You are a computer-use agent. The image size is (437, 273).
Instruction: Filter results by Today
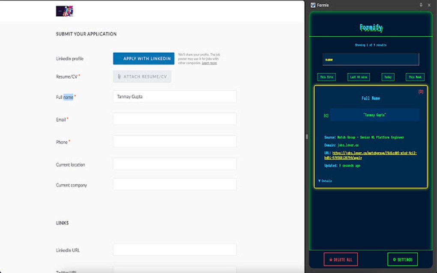point(388,77)
